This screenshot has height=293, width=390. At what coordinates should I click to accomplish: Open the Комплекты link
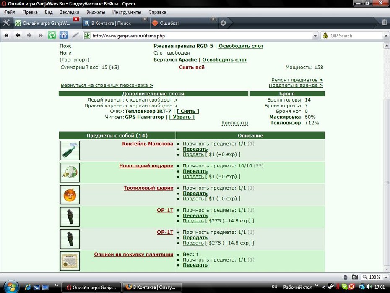tap(235, 123)
